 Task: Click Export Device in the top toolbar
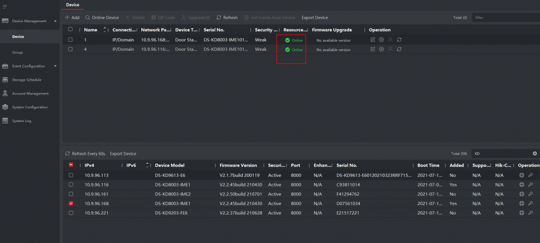coord(314,17)
